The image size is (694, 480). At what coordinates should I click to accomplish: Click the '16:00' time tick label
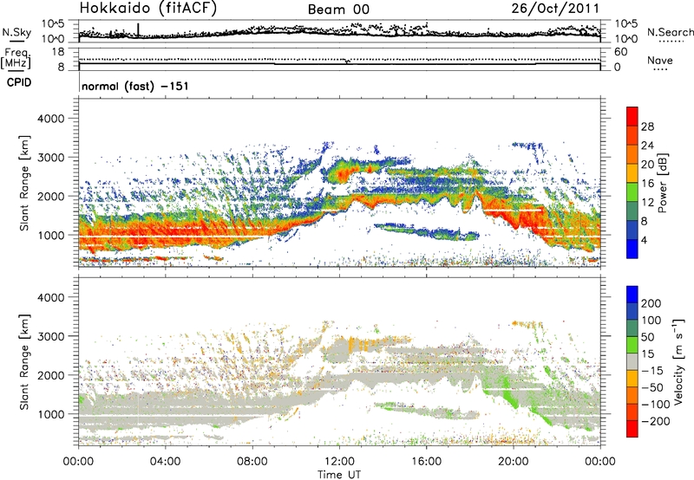click(426, 462)
